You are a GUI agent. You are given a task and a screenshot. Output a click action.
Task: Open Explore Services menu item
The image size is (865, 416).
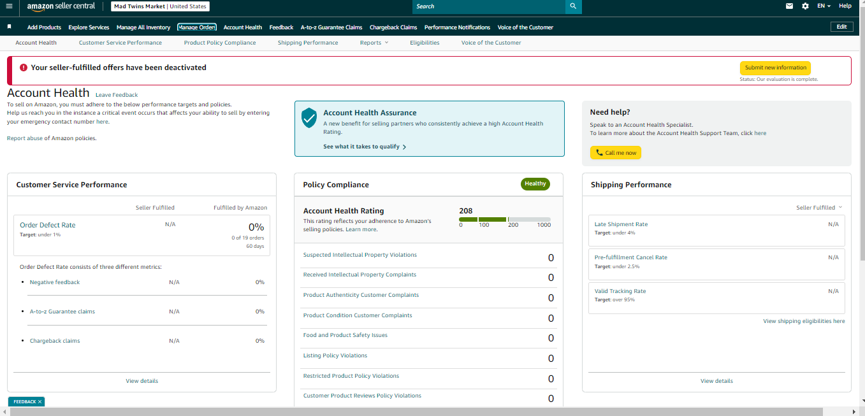coord(89,27)
